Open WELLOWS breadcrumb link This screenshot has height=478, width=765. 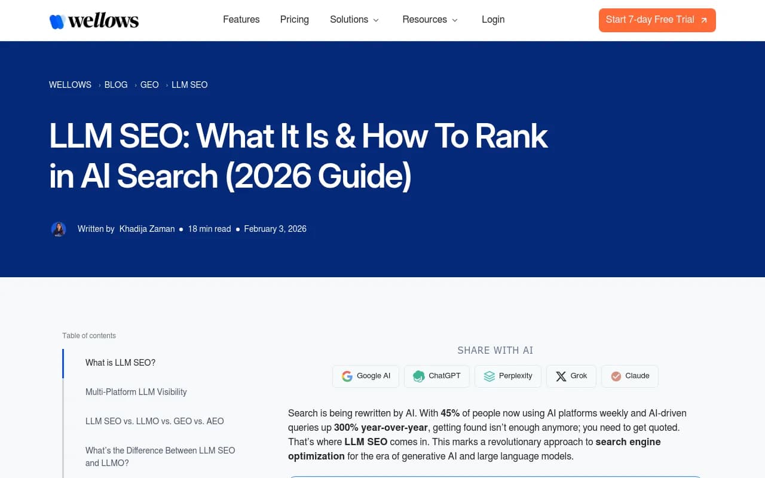(70, 85)
